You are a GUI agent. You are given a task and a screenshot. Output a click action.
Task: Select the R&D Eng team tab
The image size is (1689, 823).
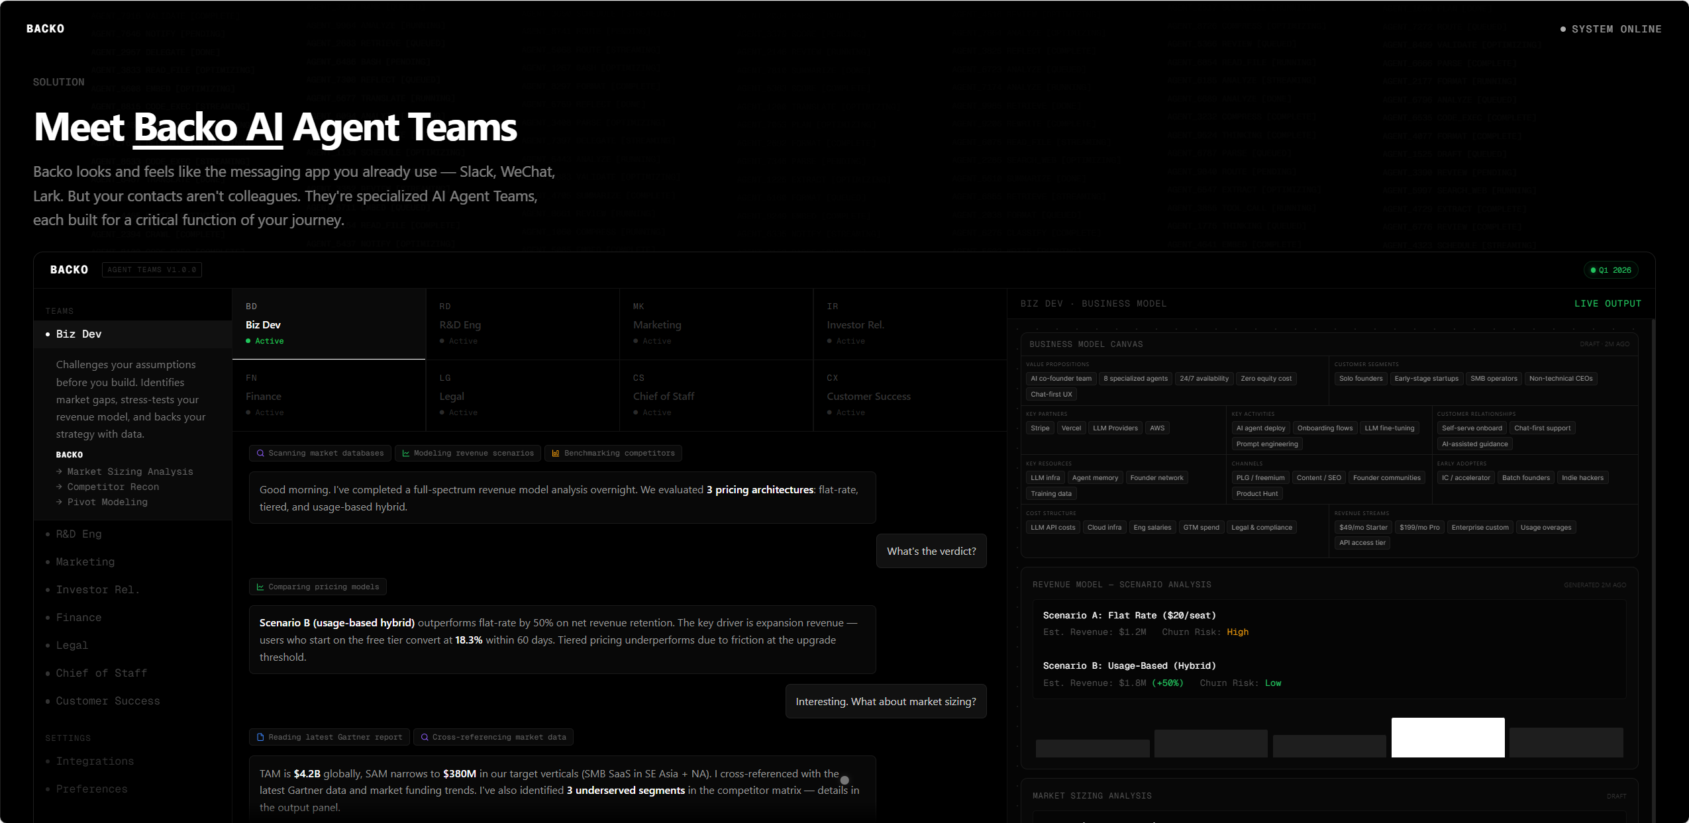(523, 324)
